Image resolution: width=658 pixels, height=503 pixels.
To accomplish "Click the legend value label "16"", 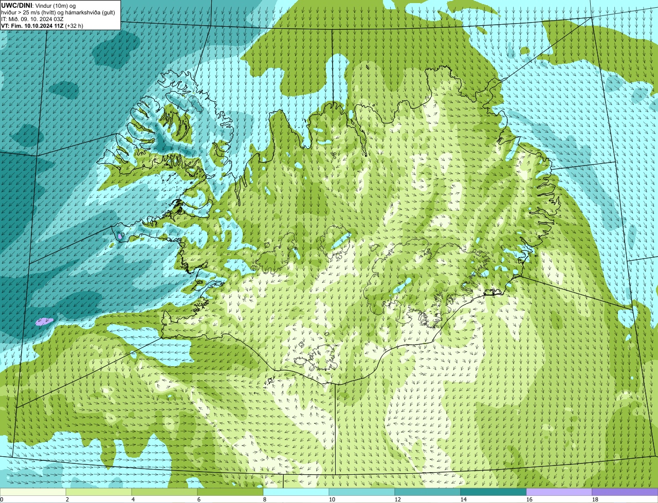I will click(x=529, y=499).
